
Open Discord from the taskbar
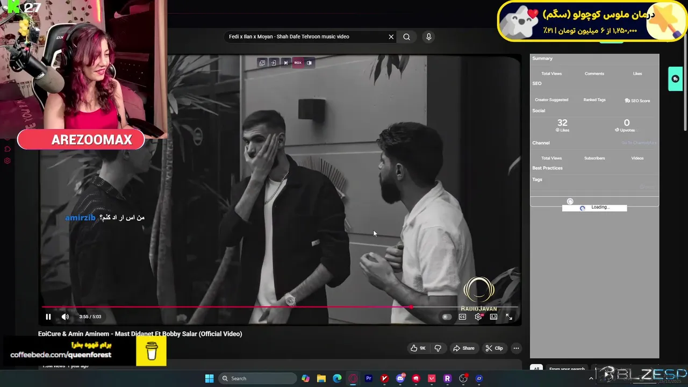(x=400, y=378)
